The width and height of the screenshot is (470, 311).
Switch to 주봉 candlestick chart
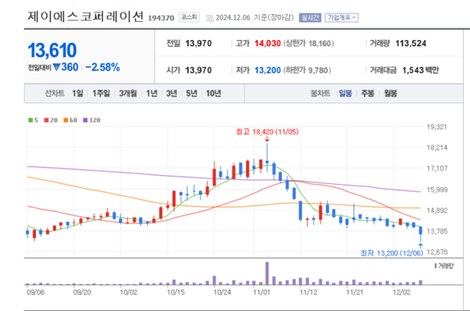point(368,93)
